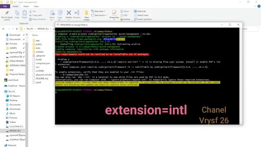Click Select all in ribbon
This screenshot has width=261, height=147.
pos(140,11)
